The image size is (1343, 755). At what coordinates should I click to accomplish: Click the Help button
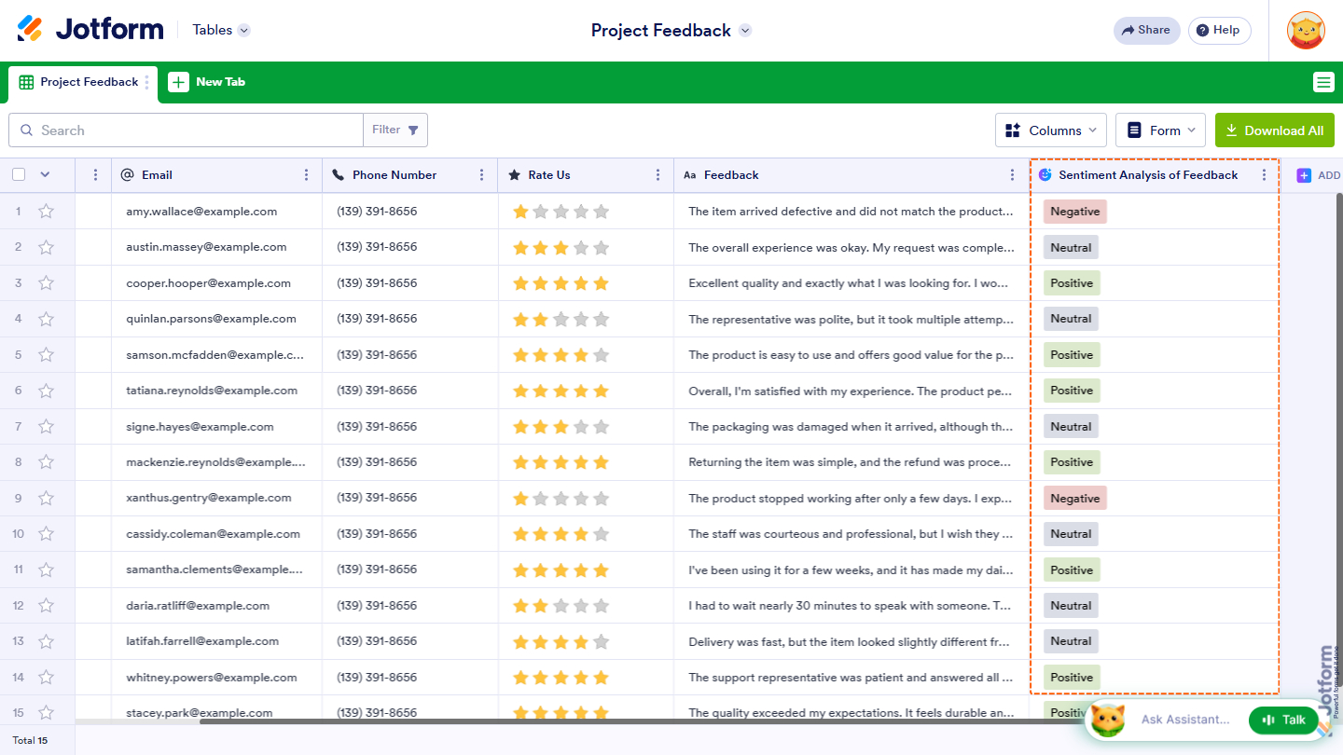[1219, 30]
